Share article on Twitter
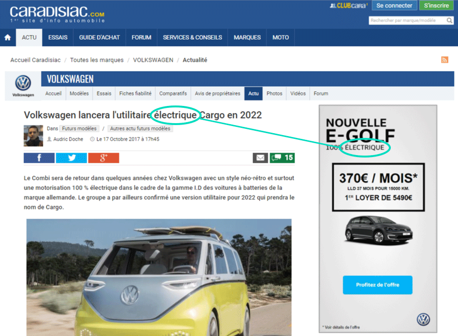 tap(71, 158)
